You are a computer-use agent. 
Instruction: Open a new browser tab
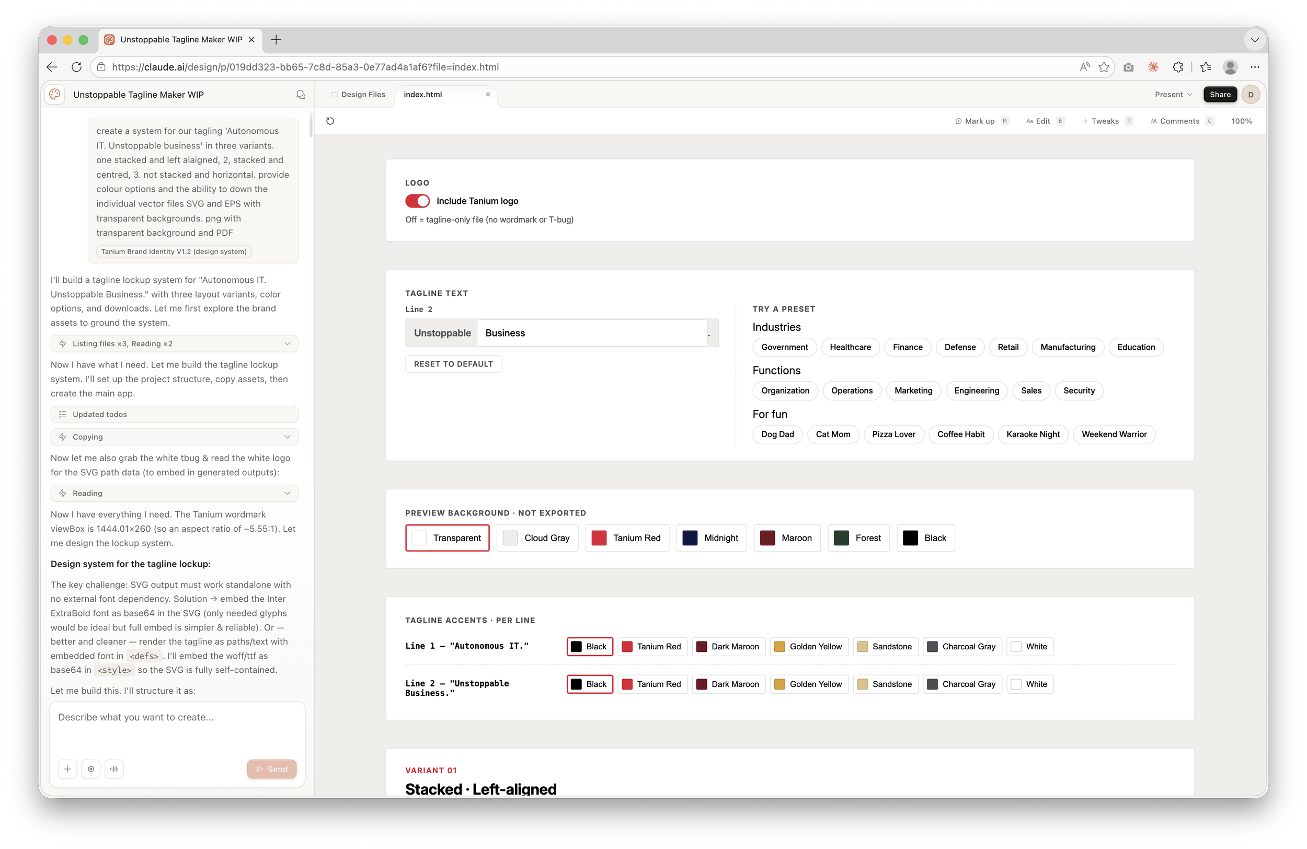(276, 40)
